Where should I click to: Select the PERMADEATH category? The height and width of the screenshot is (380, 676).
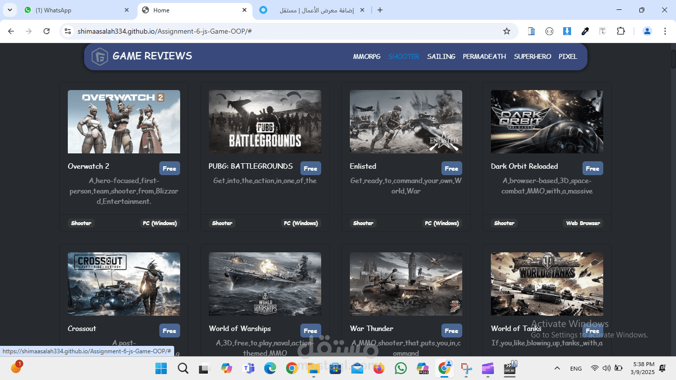click(484, 56)
